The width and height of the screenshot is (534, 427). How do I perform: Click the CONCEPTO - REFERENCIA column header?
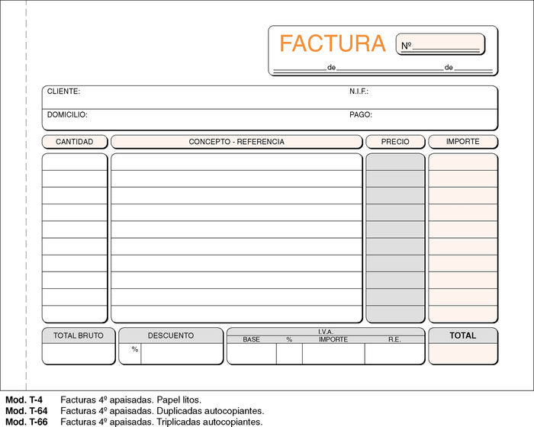pos(236,142)
